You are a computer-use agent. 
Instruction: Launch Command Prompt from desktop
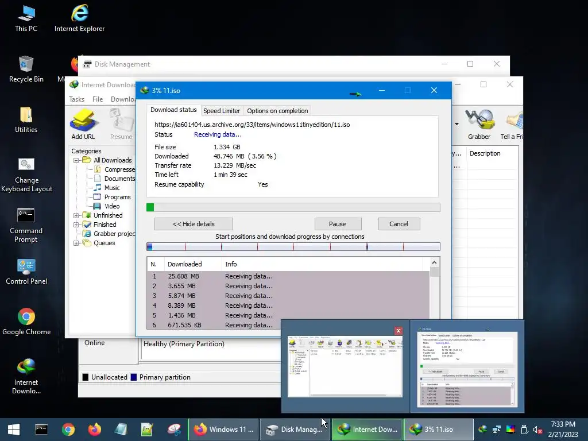click(x=26, y=225)
